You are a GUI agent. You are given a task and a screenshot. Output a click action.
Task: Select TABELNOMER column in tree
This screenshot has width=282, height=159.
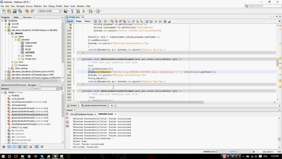(x=30, y=43)
